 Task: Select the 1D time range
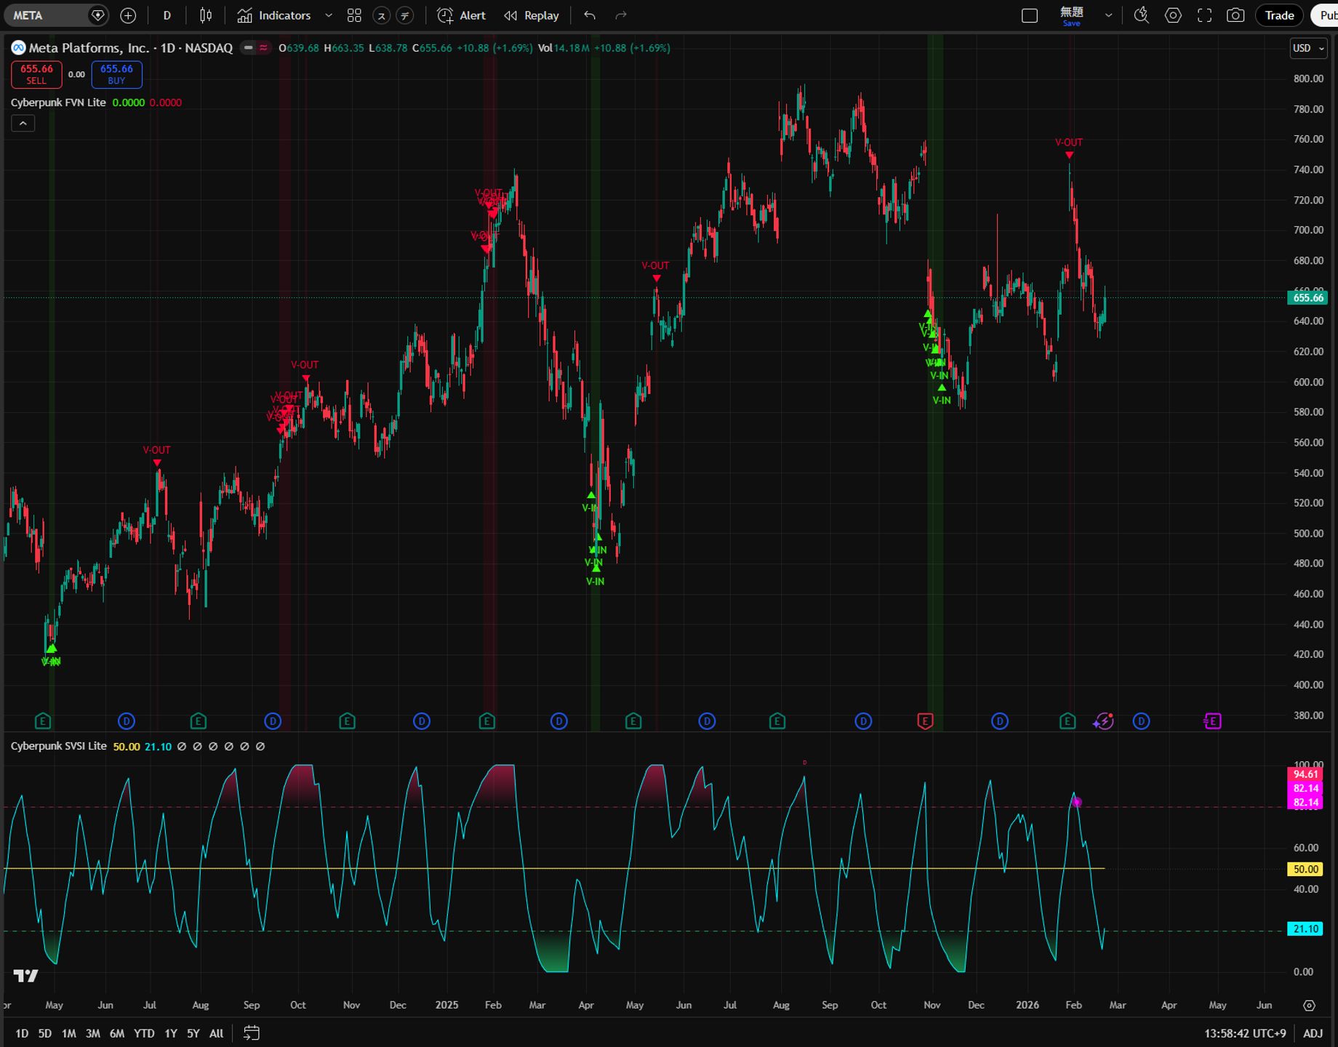(22, 1033)
